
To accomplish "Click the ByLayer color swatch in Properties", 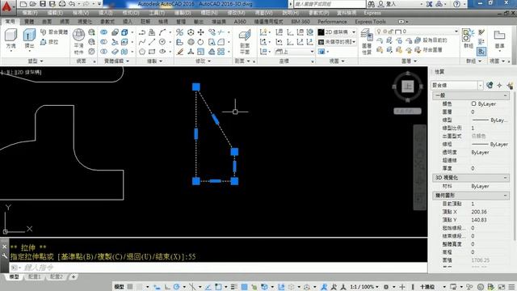I will click(x=474, y=103).
